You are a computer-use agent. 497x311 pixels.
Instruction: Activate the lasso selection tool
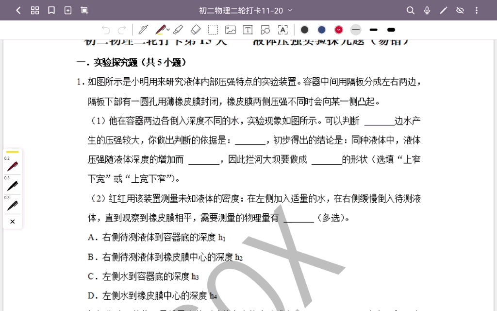point(213,30)
